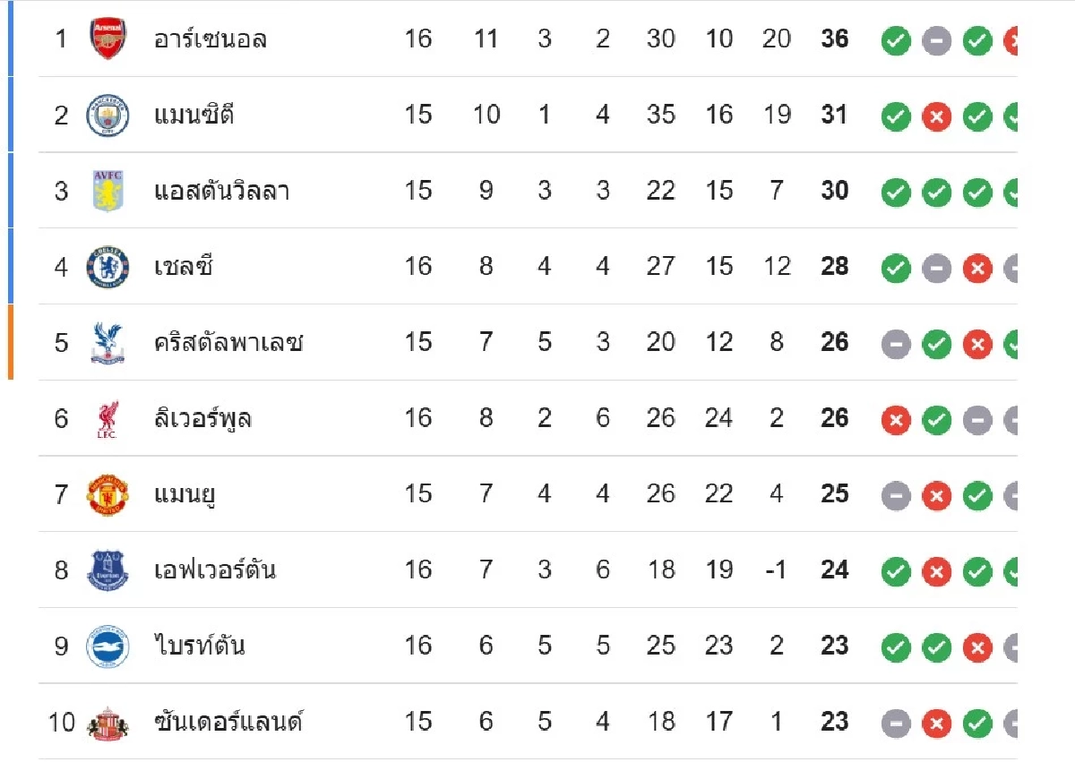Image resolution: width=1075 pixels, height=762 pixels.
Task: Open the แมนซิตี team link
Action: [194, 116]
